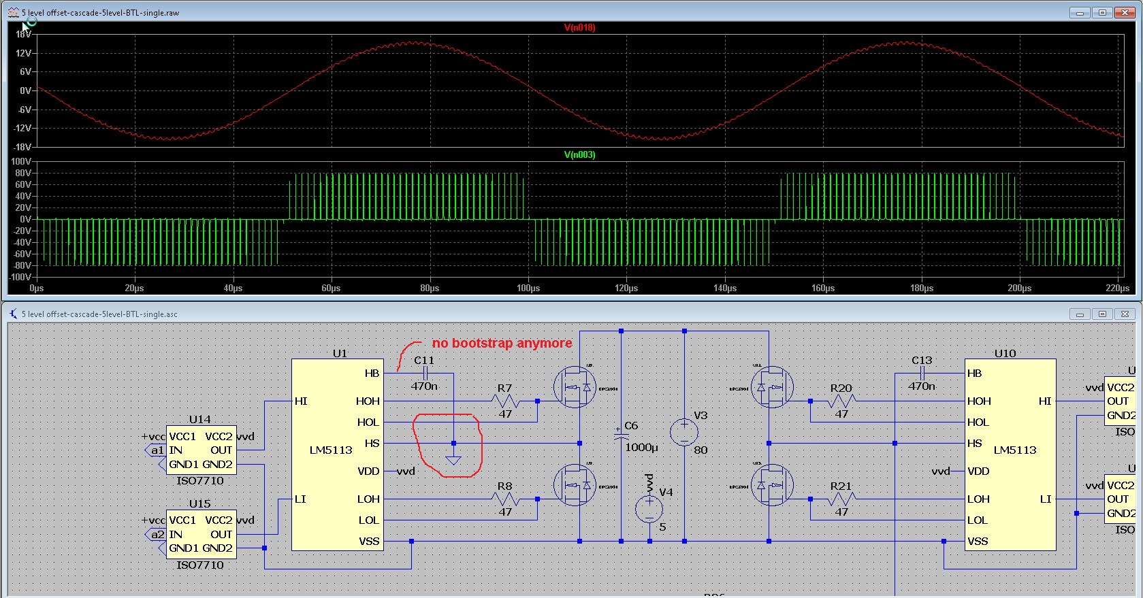Click lower-left EPC2001 transistor next to R8
This screenshot has width=1143, height=598.
[x=575, y=485]
